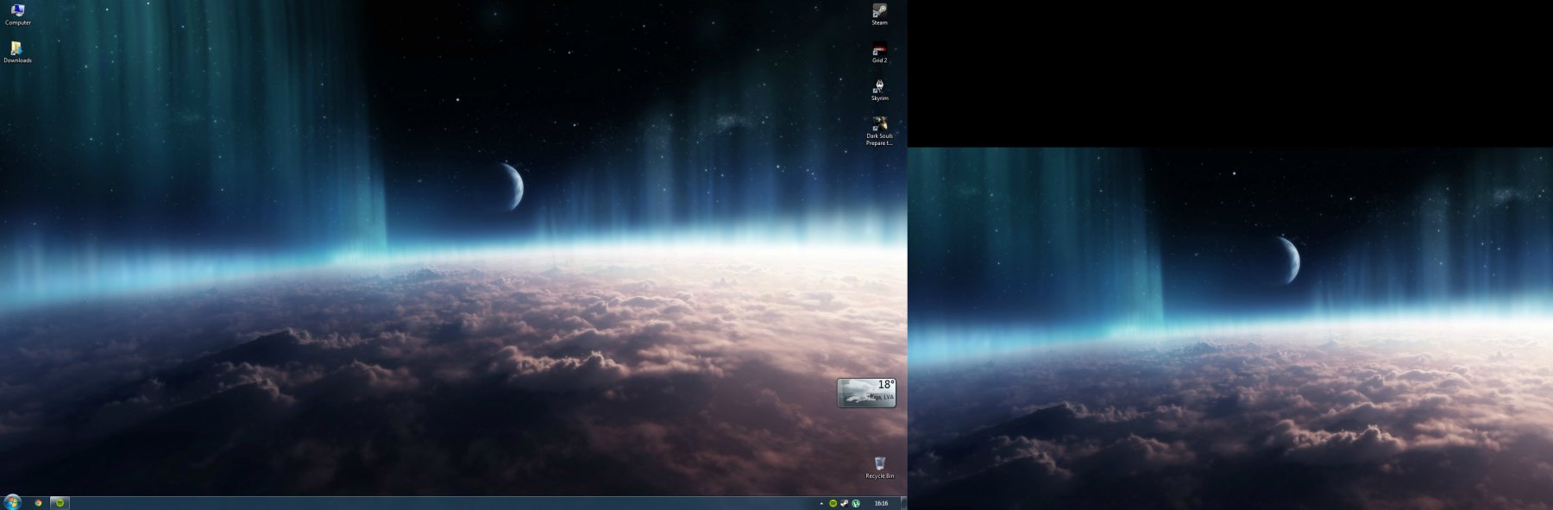
Task: Open the taskbar clock showing 16:16
Action: click(881, 503)
